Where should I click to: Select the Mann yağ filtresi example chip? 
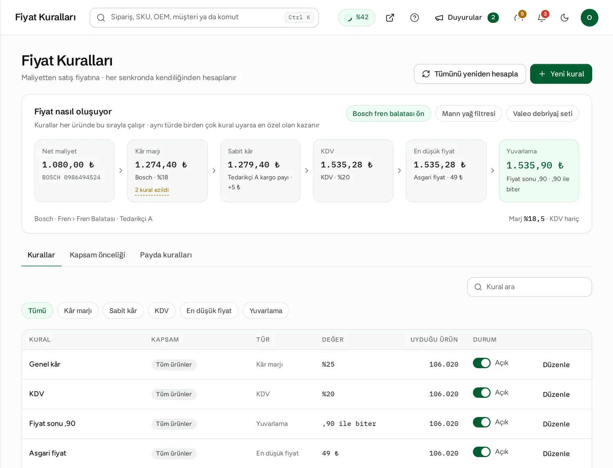click(x=469, y=114)
